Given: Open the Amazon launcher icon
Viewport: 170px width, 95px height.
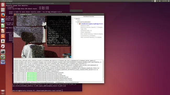Looking at the screenshot, I should click(3, 41).
